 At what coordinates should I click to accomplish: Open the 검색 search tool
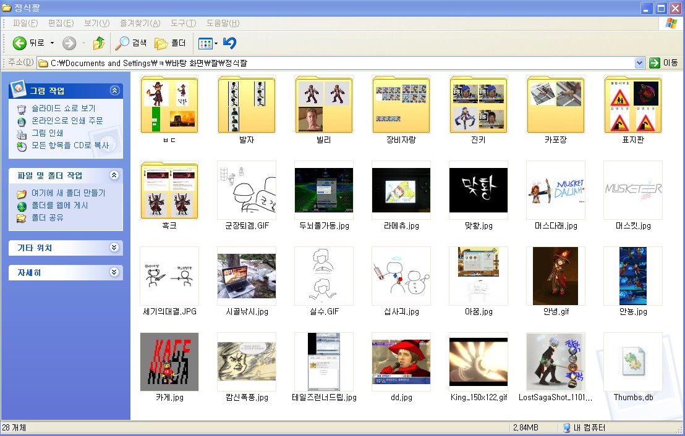click(130, 43)
